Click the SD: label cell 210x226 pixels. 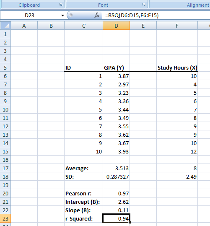pyautogui.click(x=83, y=177)
